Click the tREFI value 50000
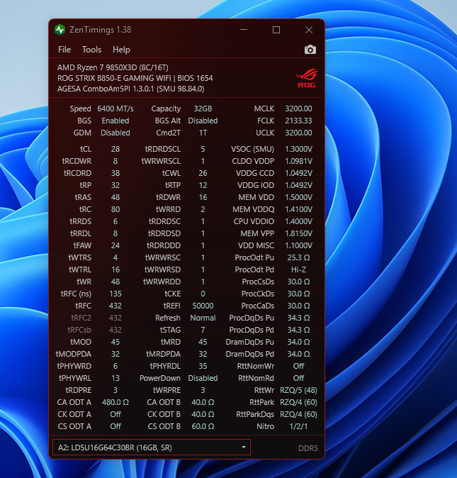Screen dimensions: 457x478 pos(203,306)
